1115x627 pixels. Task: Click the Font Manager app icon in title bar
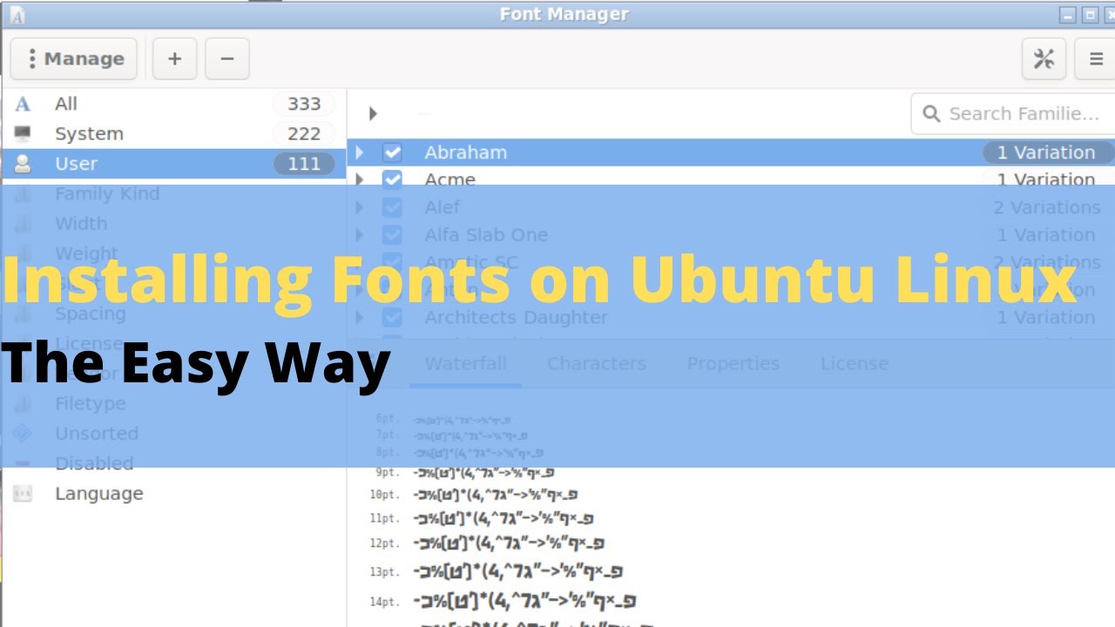[x=17, y=15]
